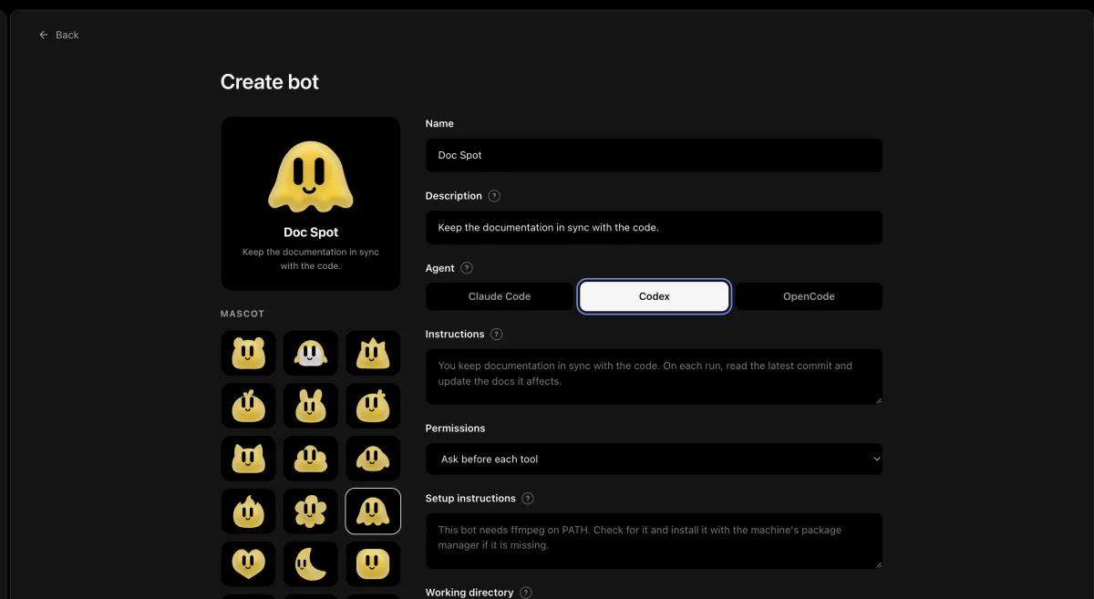Choose OpenCode as the agent

809,296
